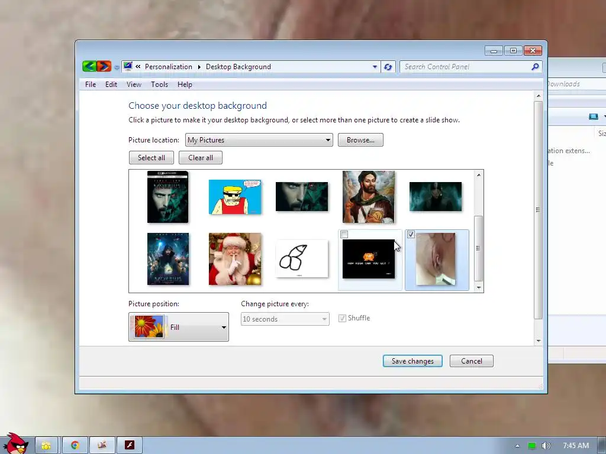Click the double chevron in the address bar
This screenshot has height=454, width=606.
tap(138, 66)
